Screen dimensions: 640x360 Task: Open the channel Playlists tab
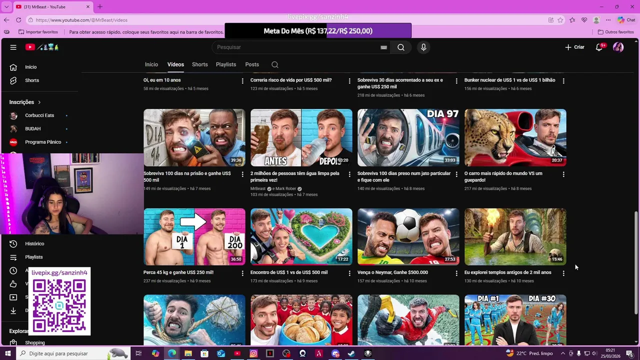pos(226,64)
